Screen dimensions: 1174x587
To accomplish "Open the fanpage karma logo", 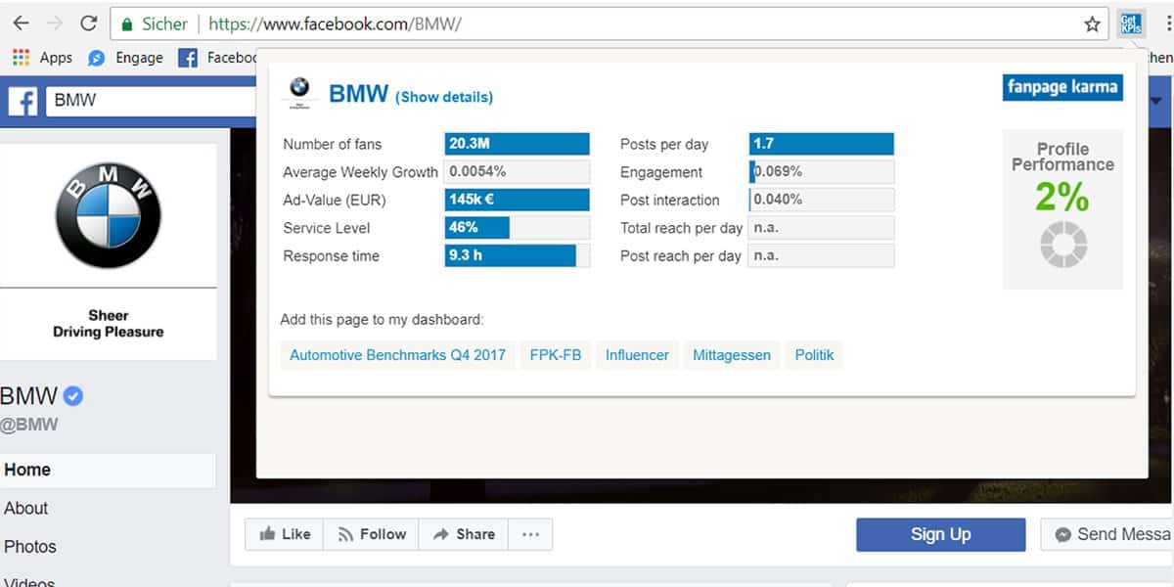I will 1062,87.
